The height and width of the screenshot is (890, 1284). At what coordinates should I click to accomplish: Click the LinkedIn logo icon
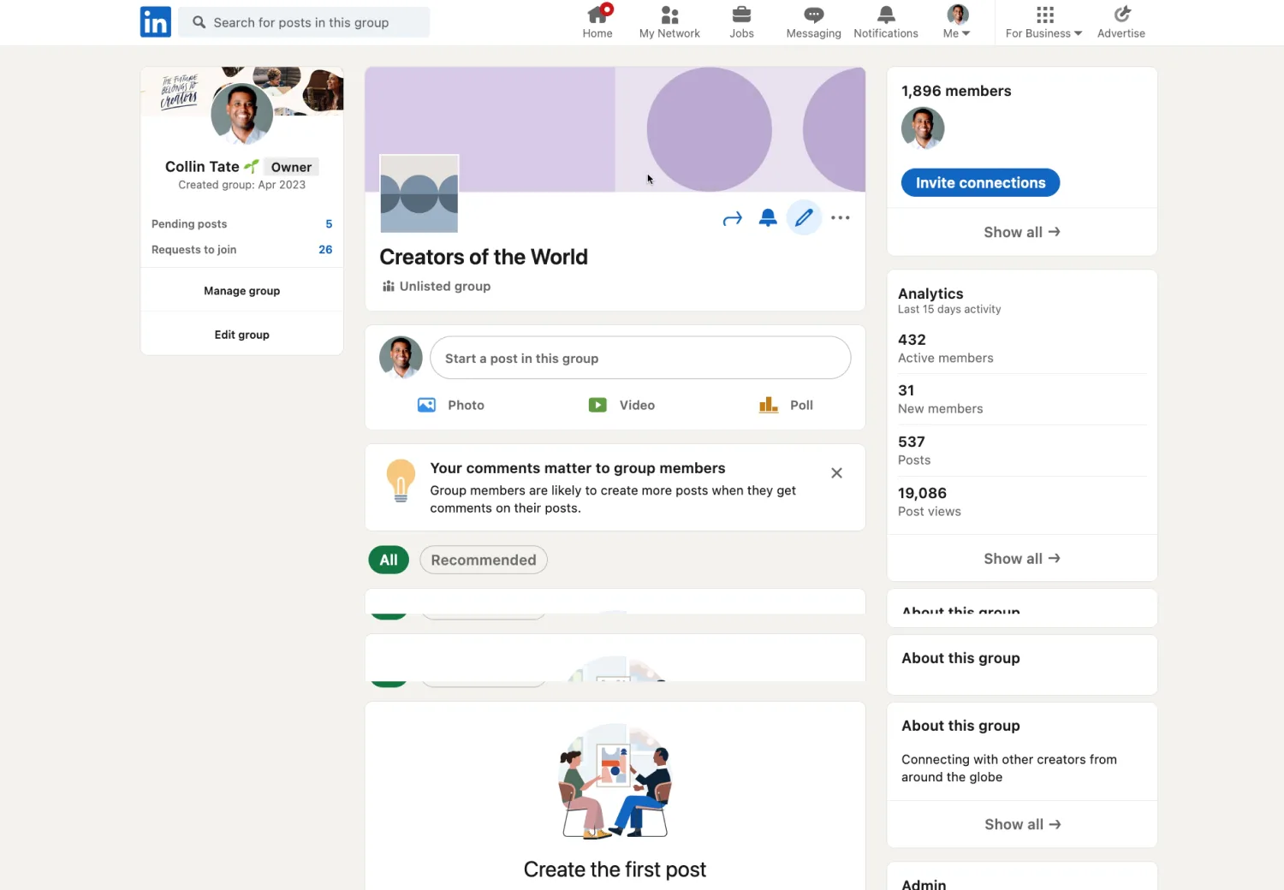pyautogui.click(x=155, y=22)
